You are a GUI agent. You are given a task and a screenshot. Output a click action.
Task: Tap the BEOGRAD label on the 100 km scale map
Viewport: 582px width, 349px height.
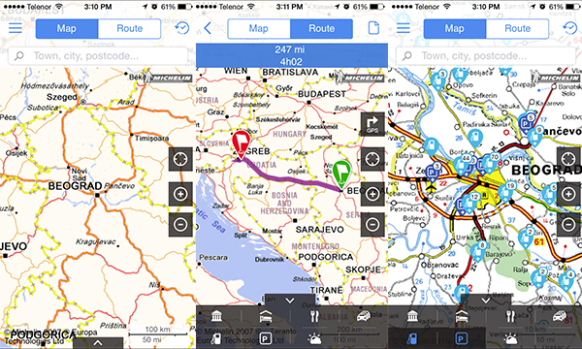point(75,186)
